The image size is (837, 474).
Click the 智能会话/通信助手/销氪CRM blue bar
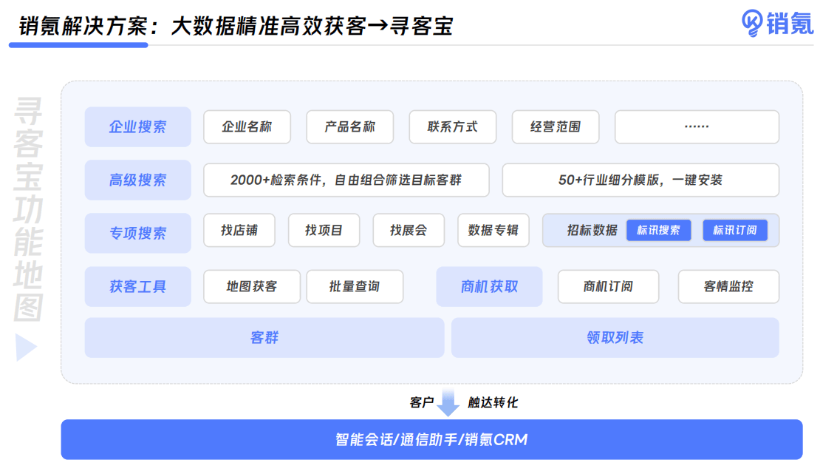pyautogui.click(x=431, y=439)
